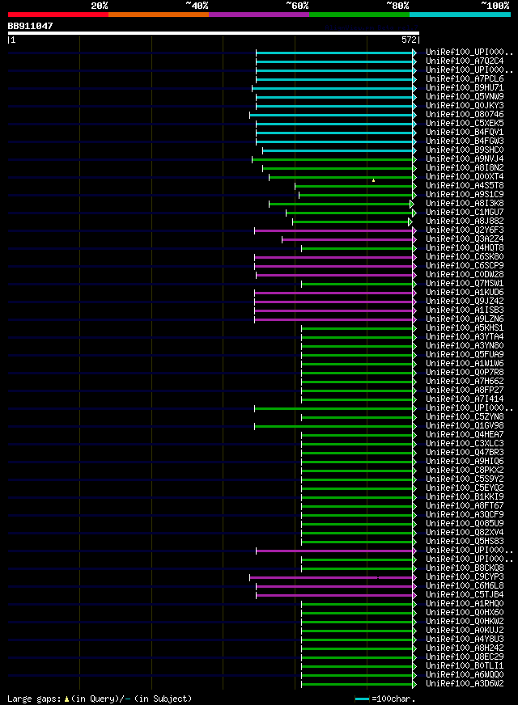This screenshot has height=705, width=518.
Task: Select the UniRef100_C6SK80 label
Action: [x=465, y=257]
